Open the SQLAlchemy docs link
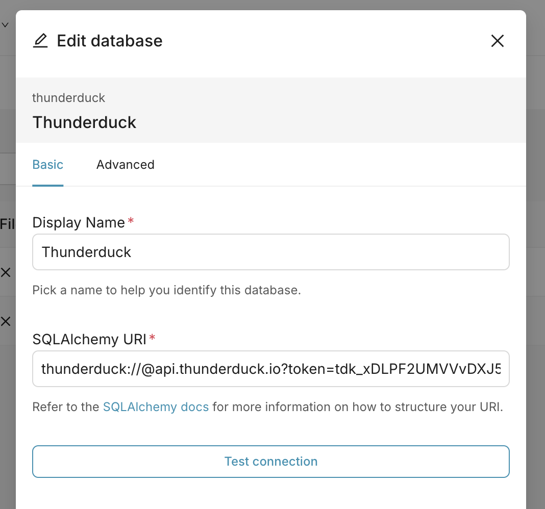Image resolution: width=545 pixels, height=509 pixels. pos(156,406)
